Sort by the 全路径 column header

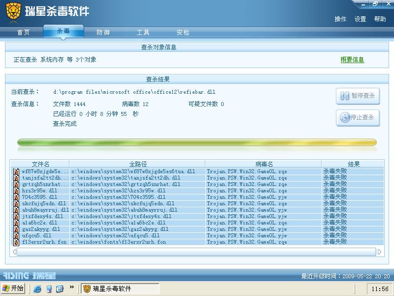(x=137, y=164)
